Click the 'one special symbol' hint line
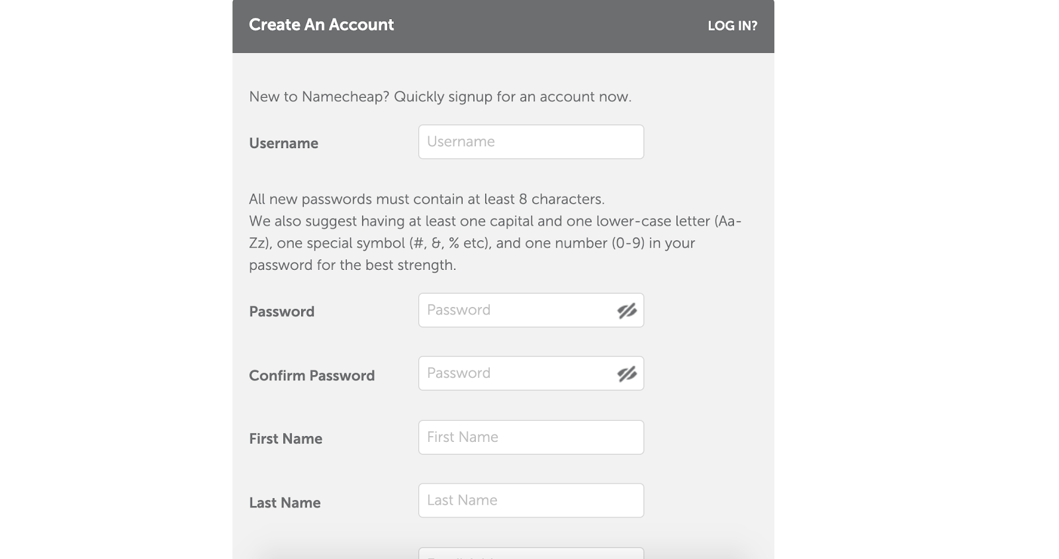This screenshot has height=559, width=1059. point(471,243)
